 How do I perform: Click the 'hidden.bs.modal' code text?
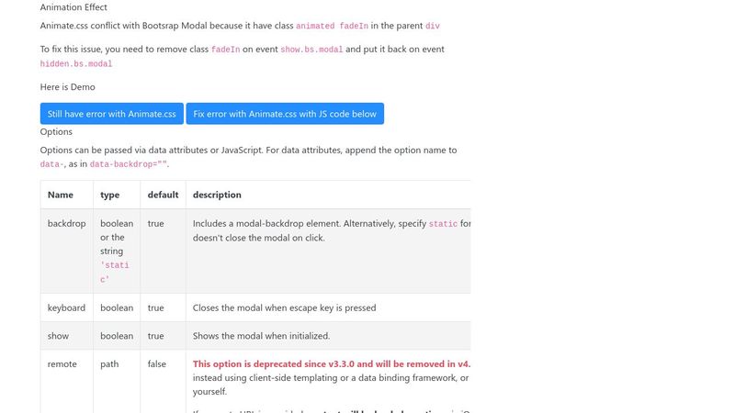(76, 64)
